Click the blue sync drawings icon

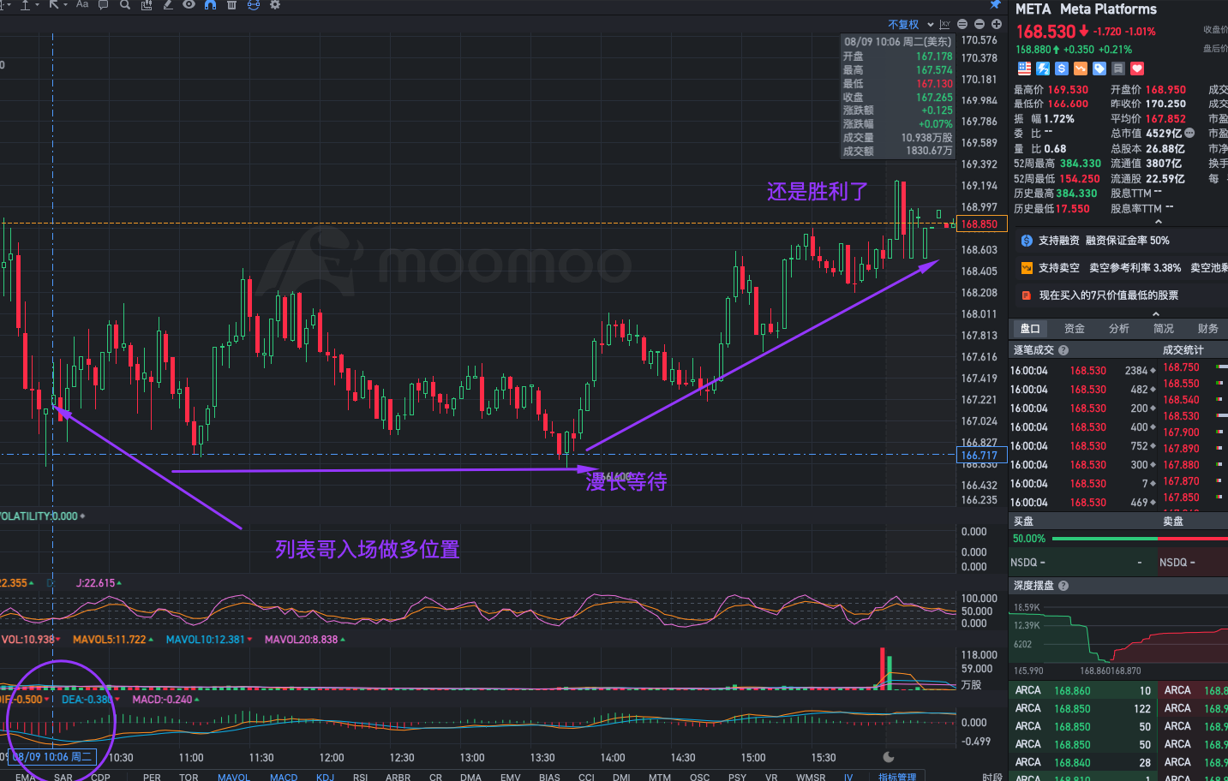tap(254, 4)
